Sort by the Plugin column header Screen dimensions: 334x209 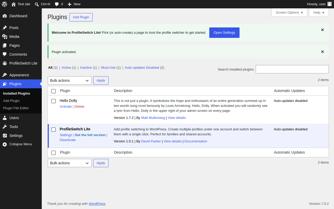pos(65,91)
